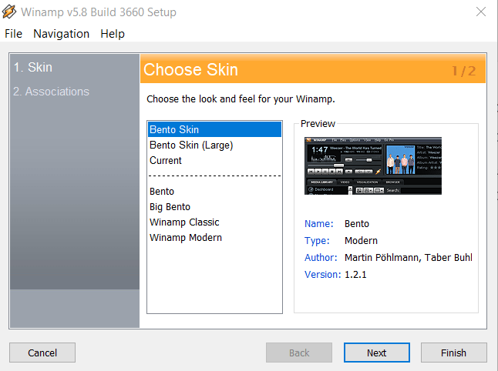498x371 pixels.
Task: Close the Winamp Setup window
Action: [481, 12]
